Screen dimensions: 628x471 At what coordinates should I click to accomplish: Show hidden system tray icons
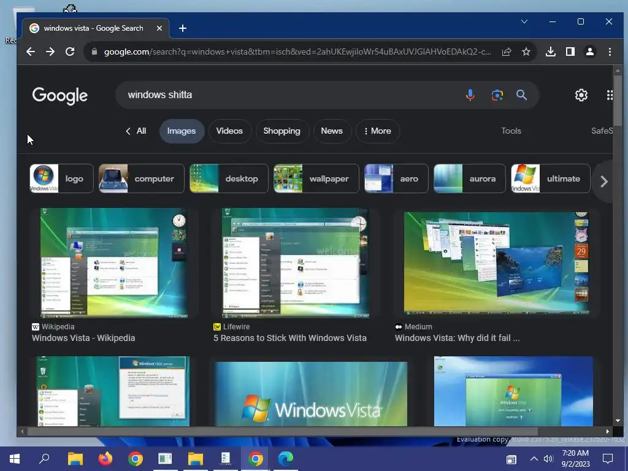pyautogui.click(x=534, y=459)
